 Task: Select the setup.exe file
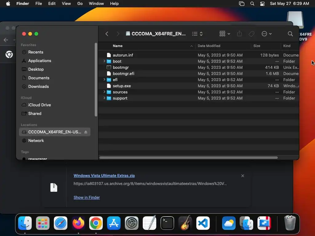click(x=122, y=86)
